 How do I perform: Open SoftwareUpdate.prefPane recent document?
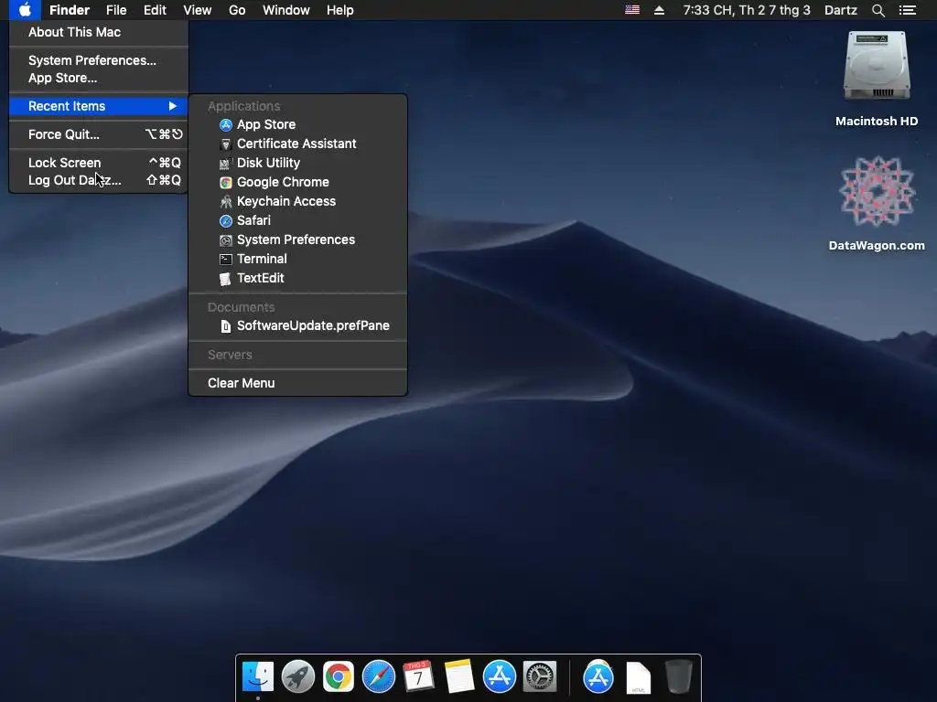coord(297,326)
